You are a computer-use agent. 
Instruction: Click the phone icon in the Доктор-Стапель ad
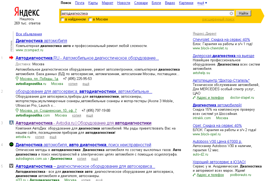click(x=194, y=98)
